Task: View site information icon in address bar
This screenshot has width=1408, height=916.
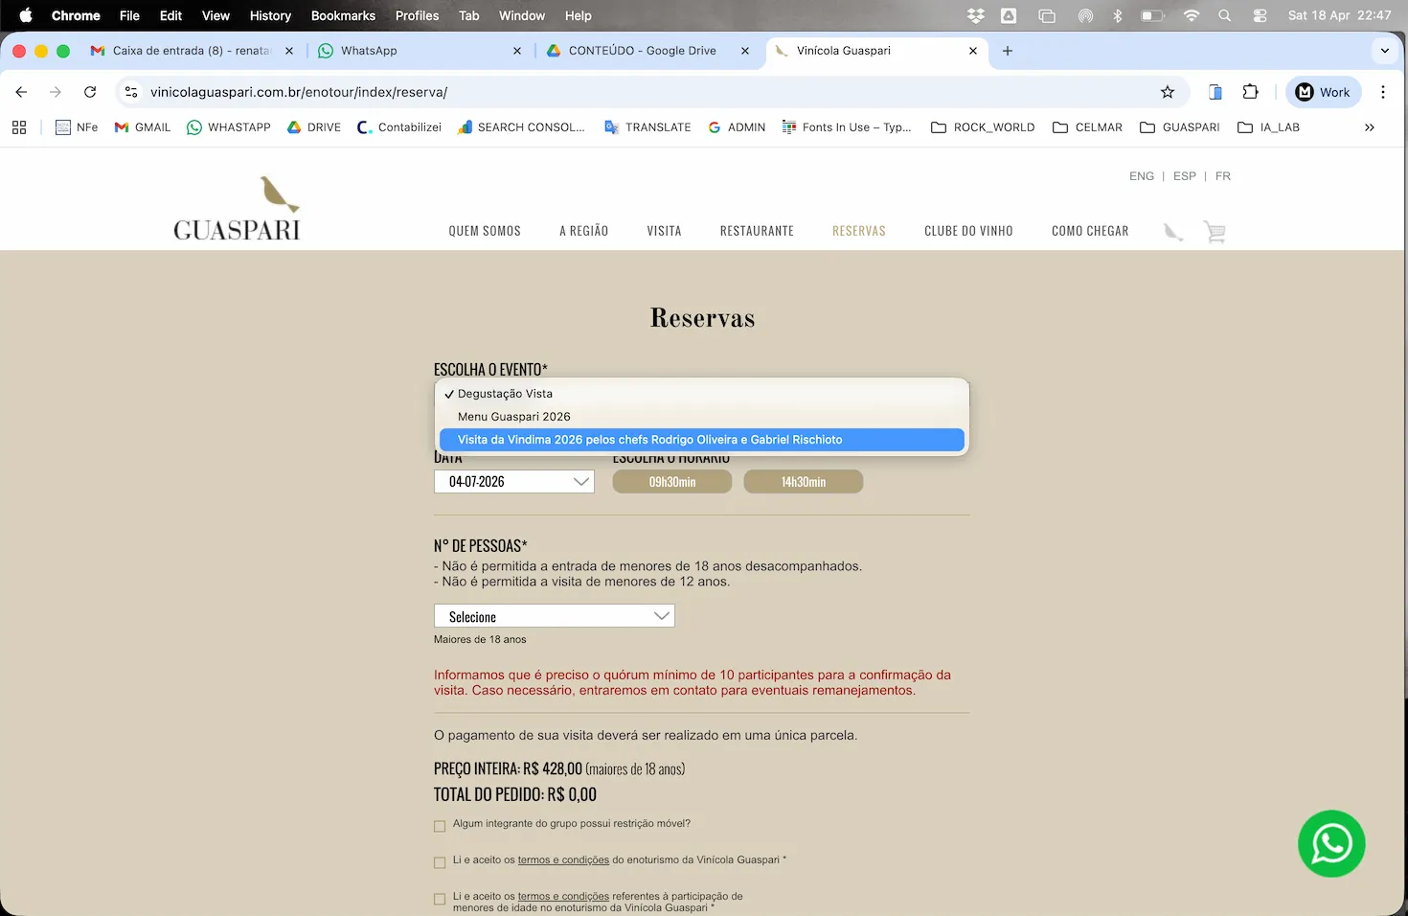Action: [x=131, y=92]
